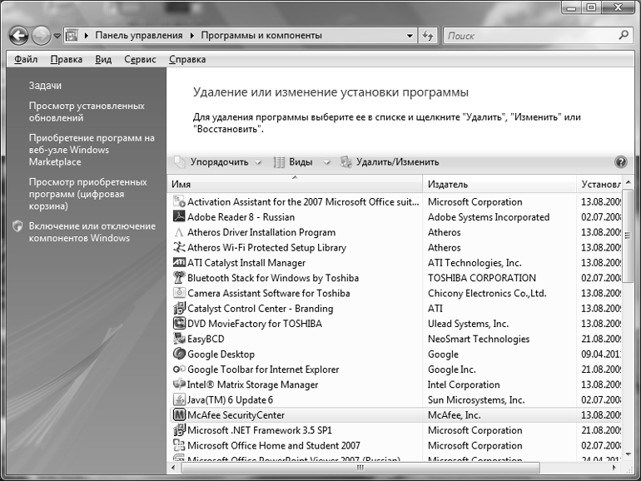Sort by Установлено column header

[x=600, y=184]
